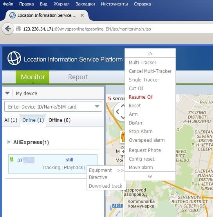The height and width of the screenshot is (217, 213).
Task: Click the platform globe logo
Action: tap(14, 58)
